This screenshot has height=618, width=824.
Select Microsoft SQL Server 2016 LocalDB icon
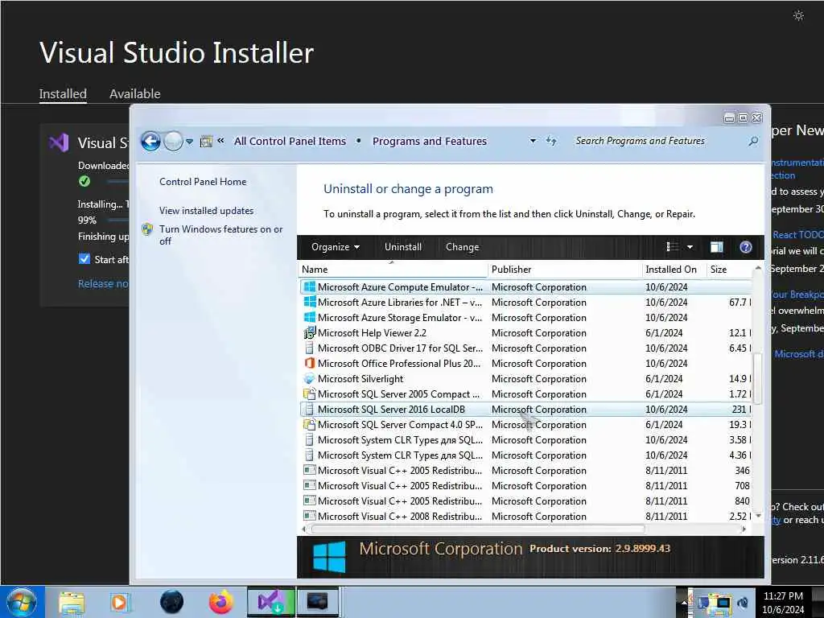(310, 409)
